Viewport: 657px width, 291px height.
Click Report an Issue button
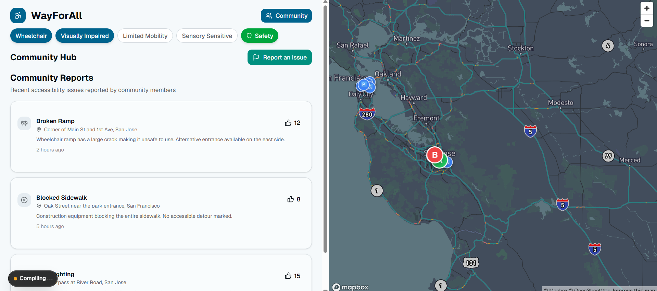pos(280,57)
